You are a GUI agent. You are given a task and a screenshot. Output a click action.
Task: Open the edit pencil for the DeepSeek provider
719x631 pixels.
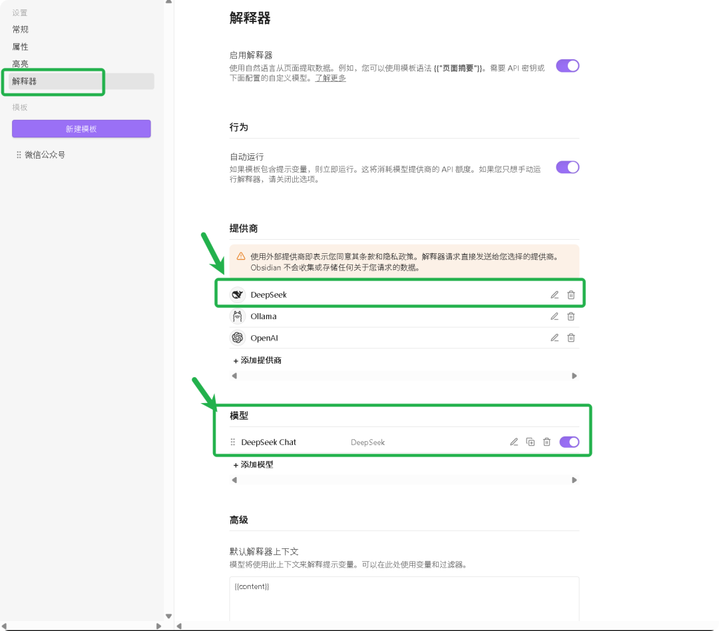pyautogui.click(x=554, y=294)
